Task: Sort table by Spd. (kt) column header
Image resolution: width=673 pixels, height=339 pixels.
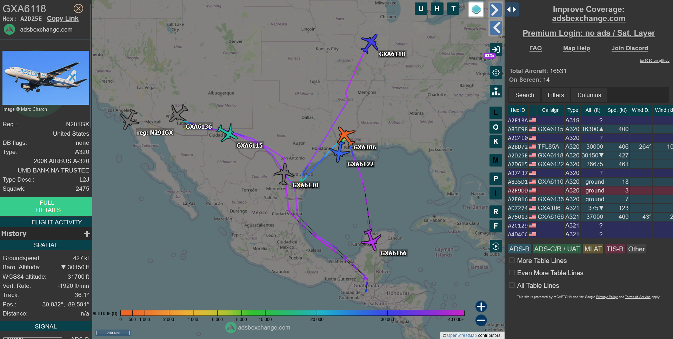Action: pos(617,110)
